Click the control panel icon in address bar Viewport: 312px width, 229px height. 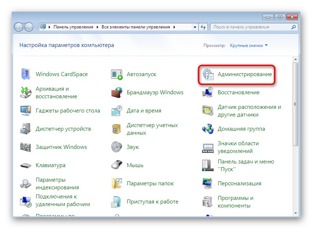pos(43,27)
